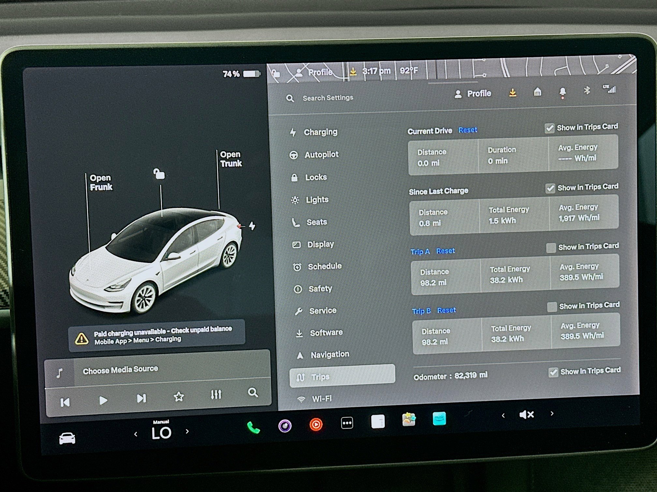Skip to next track
The width and height of the screenshot is (657, 492).
click(141, 398)
